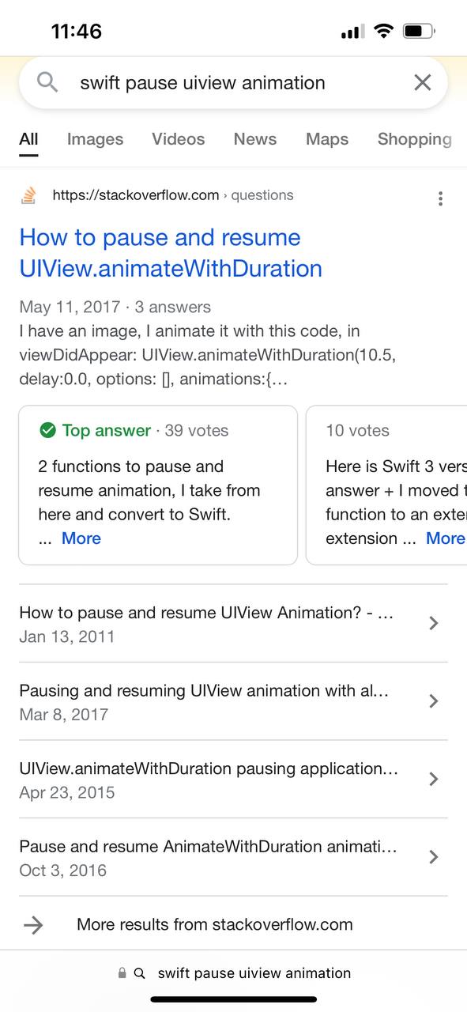Tap the Stack Overflow favicon
The image size is (467, 1012).
pyautogui.click(x=28, y=195)
